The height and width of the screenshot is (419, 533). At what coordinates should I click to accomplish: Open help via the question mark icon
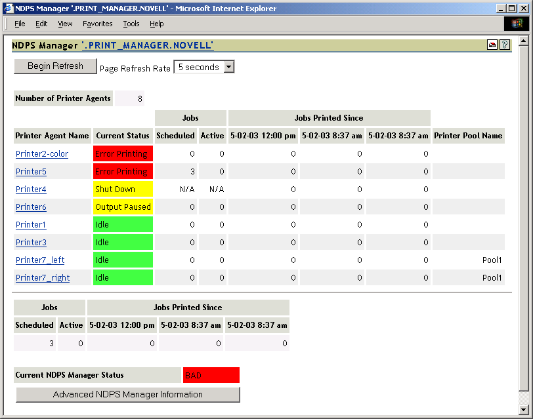coord(505,45)
